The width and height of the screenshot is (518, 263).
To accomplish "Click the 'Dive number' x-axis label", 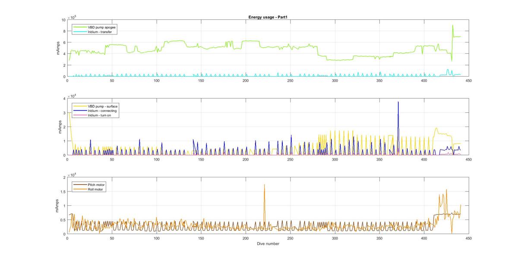I will click(268, 244).
